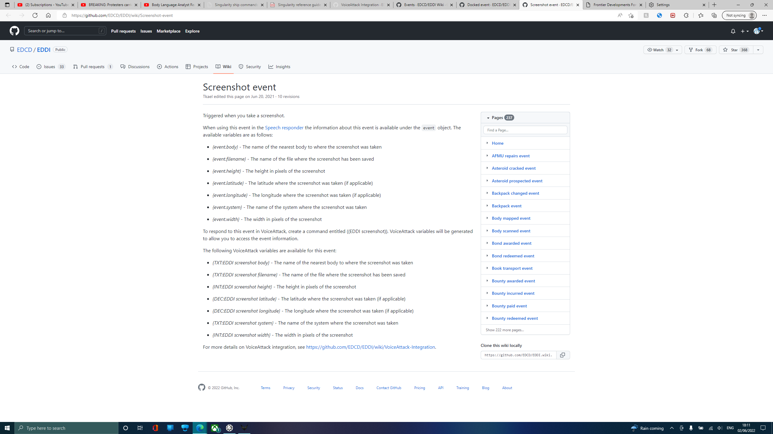Open Cortana circle on the taskbar
This screenshot has width=773, height=434.
click(126, 428)
